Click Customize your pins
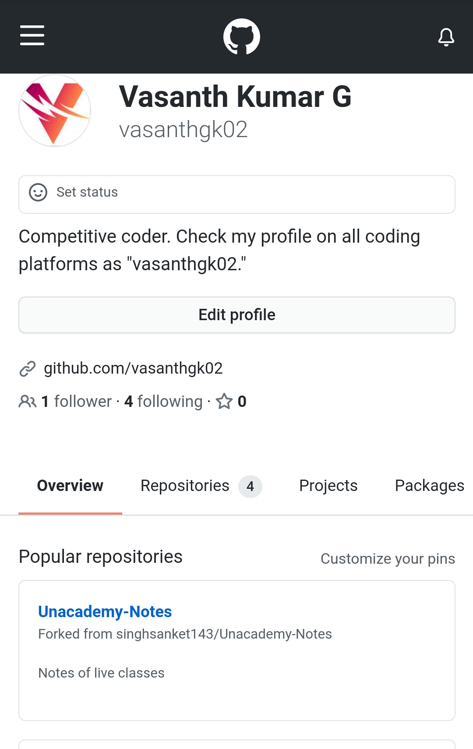Image resolution: width=473 pixels, height=749 pixels. tap(388, 559)
